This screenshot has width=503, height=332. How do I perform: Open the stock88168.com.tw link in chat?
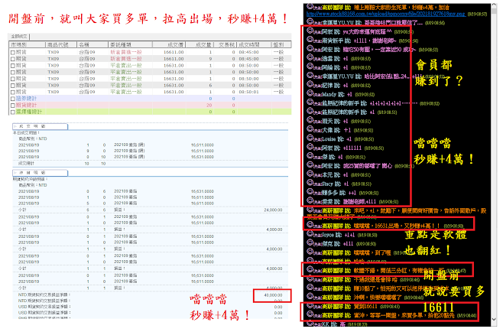tap(386, 14)
